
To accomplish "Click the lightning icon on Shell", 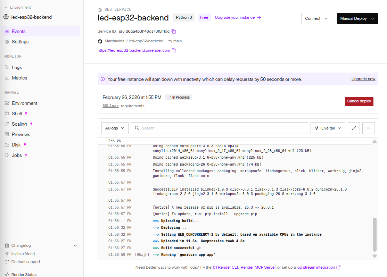I will pyautogui.click(x=26, y=114).
